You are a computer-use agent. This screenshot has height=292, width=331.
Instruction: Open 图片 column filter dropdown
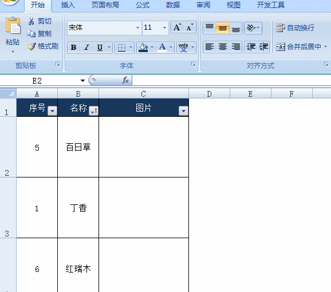[x=183, y=111]
